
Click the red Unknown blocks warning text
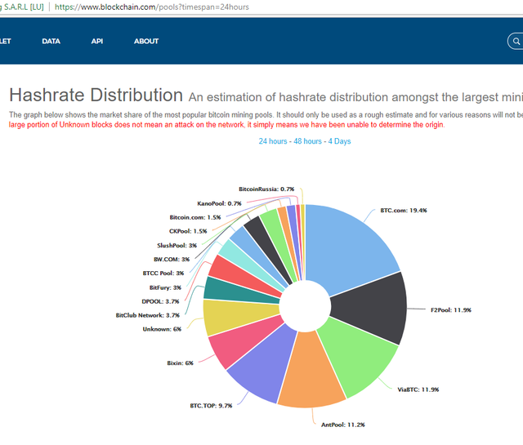[x=227, y=125]
